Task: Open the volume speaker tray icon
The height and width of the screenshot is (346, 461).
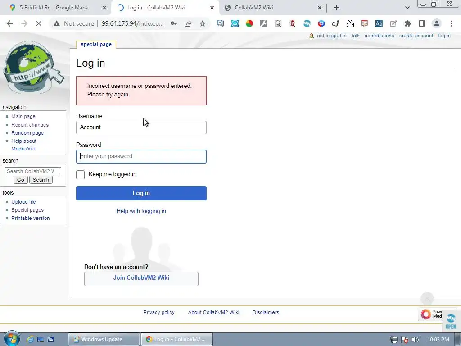Action: [x=415, y=340]
